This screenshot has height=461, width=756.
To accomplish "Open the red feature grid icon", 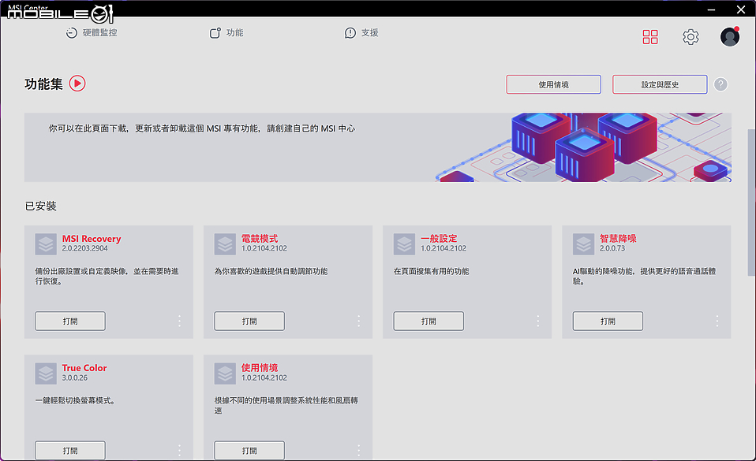I will tap(650, 37).
